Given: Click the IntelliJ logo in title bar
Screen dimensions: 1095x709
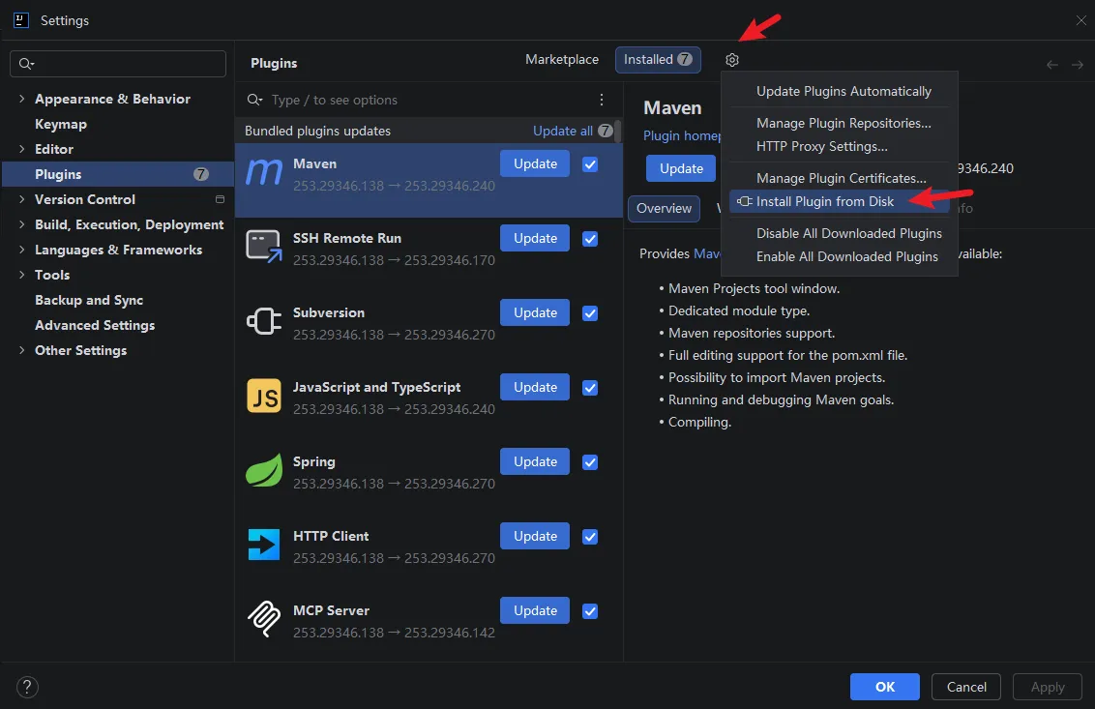Looking at the screenshot, I should [x=21, y=20].
